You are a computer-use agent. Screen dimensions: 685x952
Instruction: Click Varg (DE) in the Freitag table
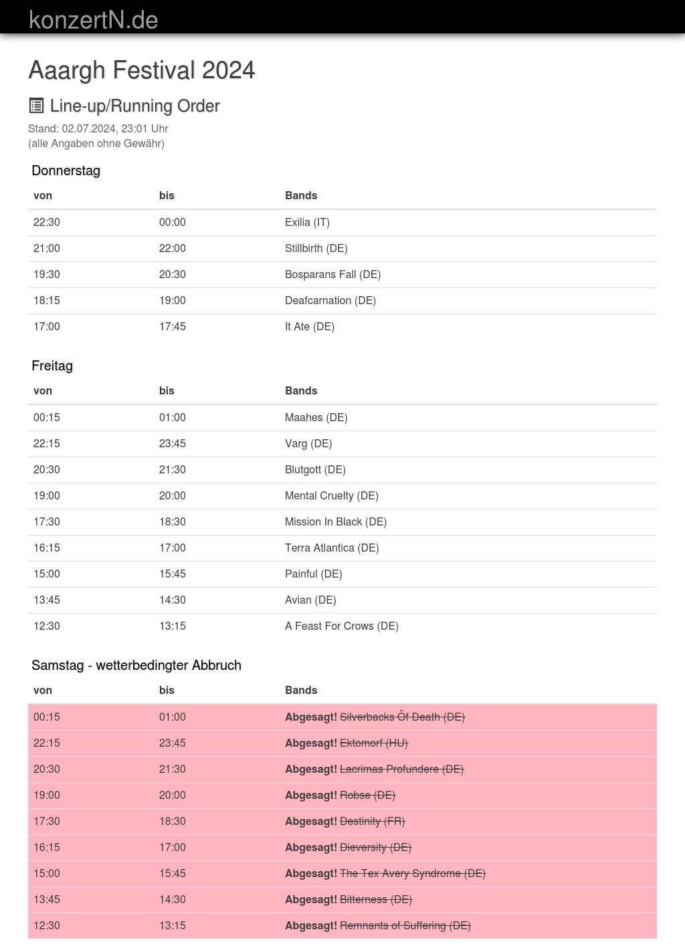[308, 444]
